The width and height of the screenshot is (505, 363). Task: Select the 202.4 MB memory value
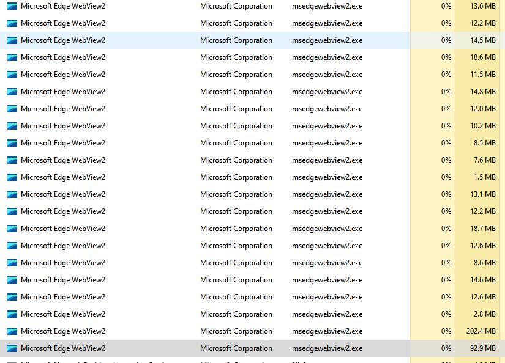click(x=481, y=331)
